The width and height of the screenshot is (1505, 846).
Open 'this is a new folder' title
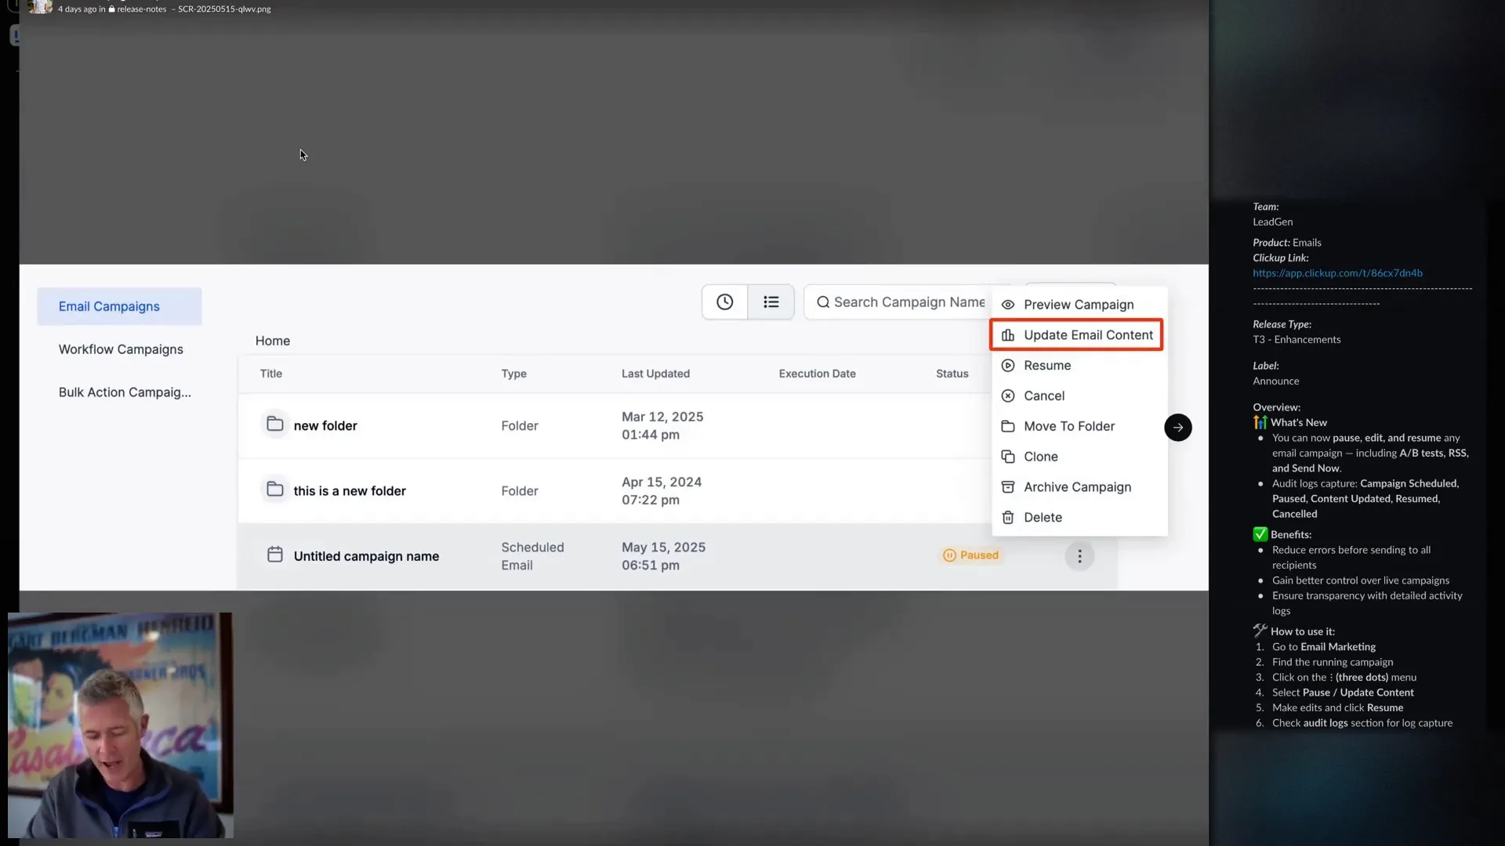click(x=350, y=491)
